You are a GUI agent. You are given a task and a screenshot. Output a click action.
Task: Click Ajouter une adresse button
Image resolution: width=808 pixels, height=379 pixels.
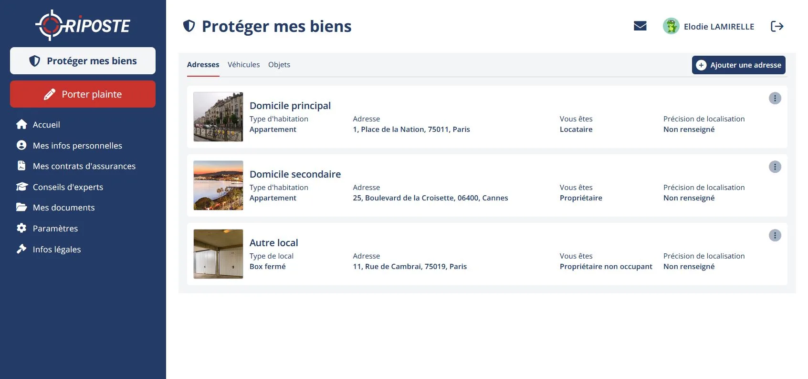[738, 65]
